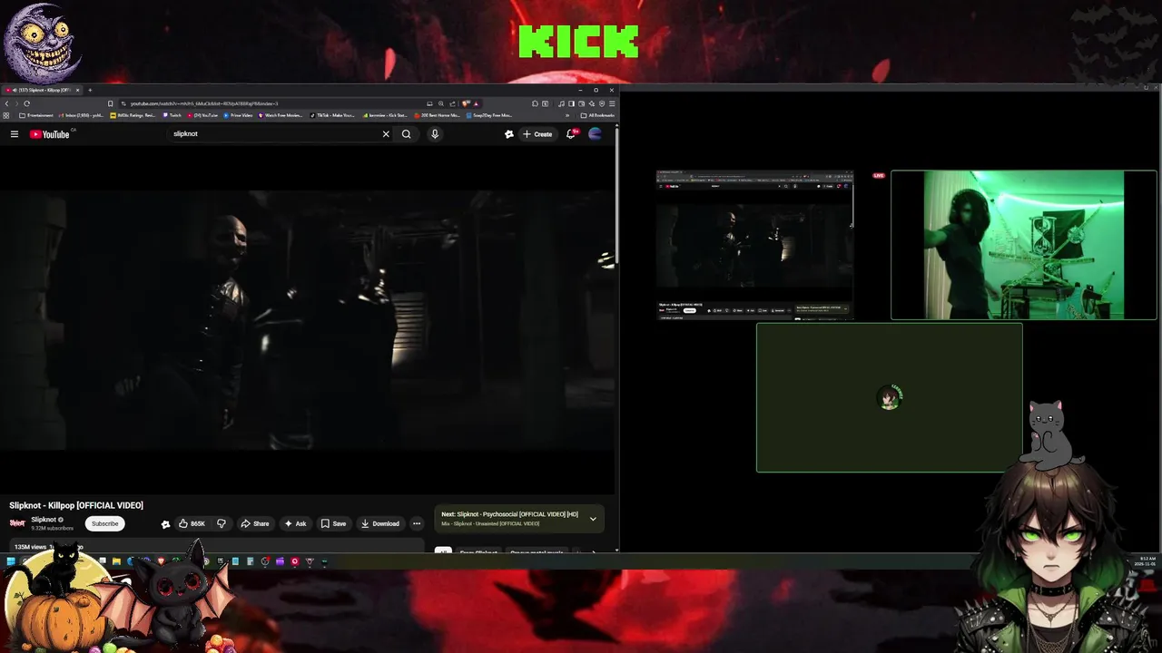Open the All Bookmarks folder

[597, 115]
